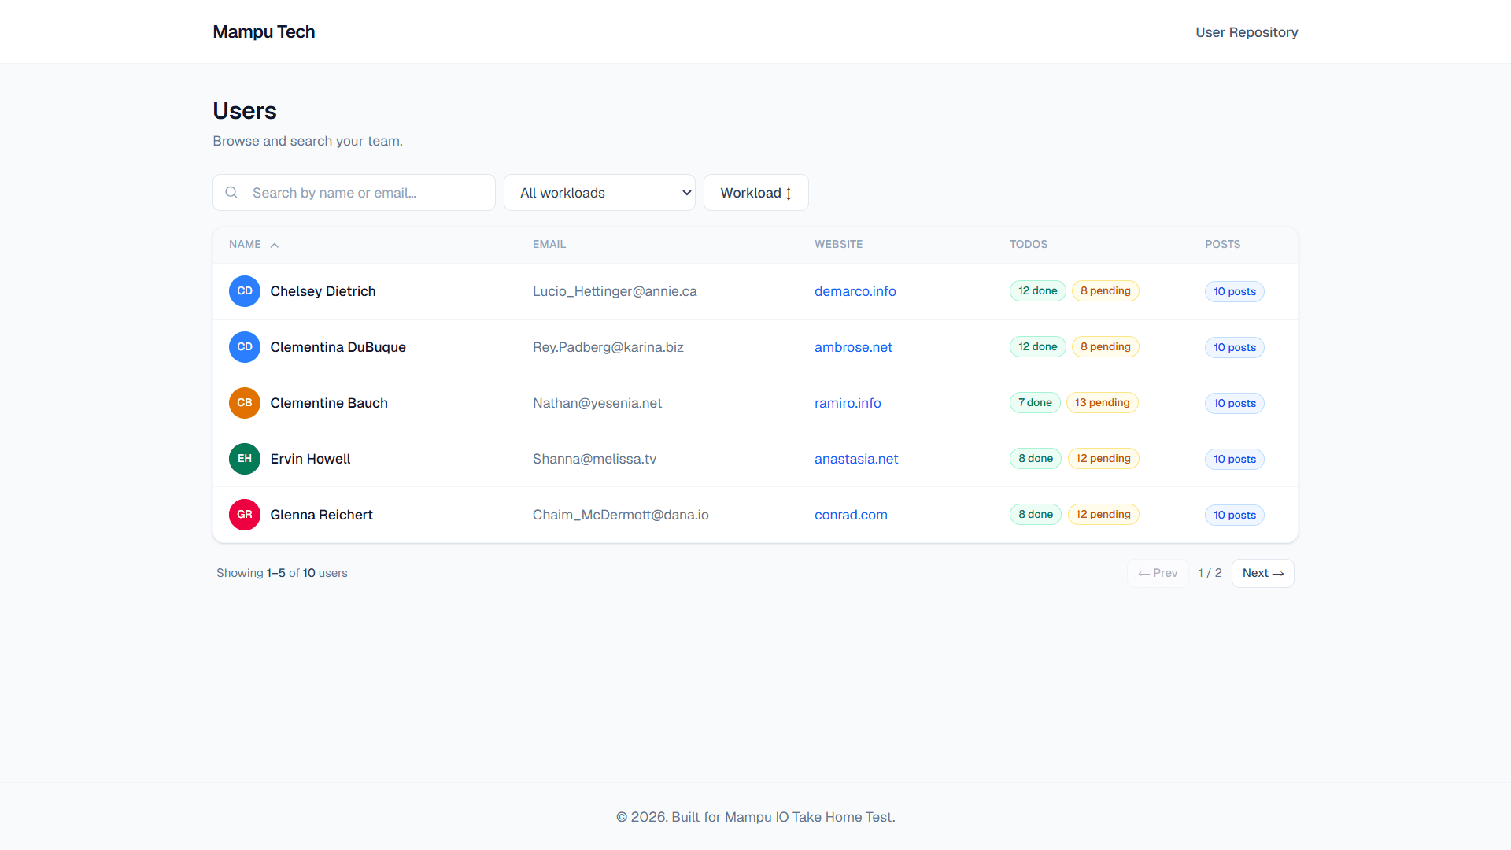Screen dimensions: 1511x850
Task: Click the 1 / 2 page indicator
Action: coord(1210,573)
